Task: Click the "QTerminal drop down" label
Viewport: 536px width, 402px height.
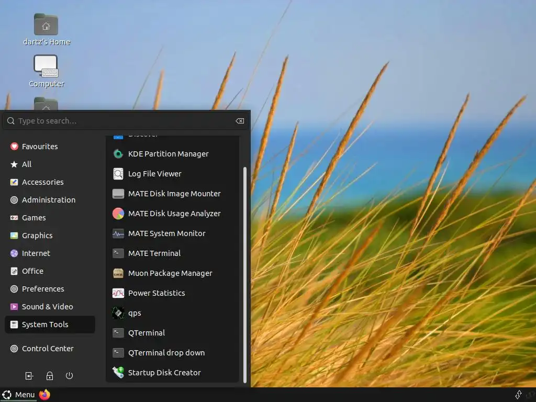Action: pyautogui.click(x=166, y=353)
